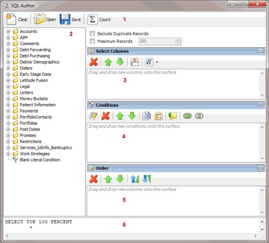Toggle the Maximum Records checkbox
The height and width of the screenshot is (243, 269).
coord(92,41)
